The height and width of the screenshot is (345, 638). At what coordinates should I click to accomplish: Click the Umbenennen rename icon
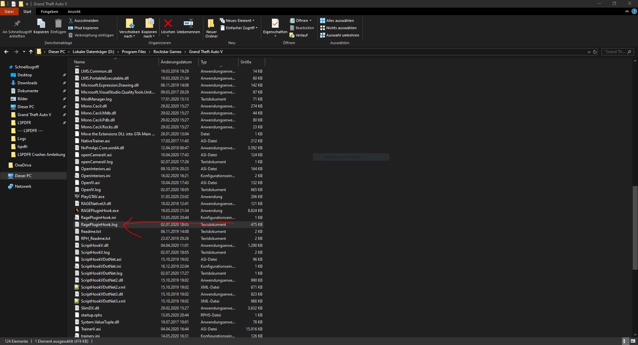188,24
